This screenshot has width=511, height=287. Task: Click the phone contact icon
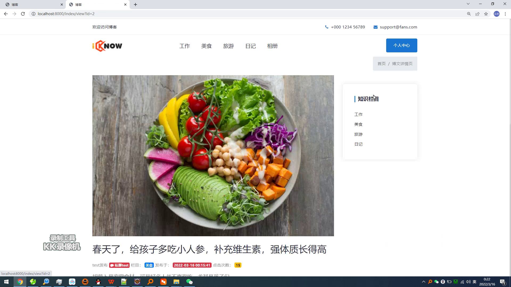tap(326, 27)
